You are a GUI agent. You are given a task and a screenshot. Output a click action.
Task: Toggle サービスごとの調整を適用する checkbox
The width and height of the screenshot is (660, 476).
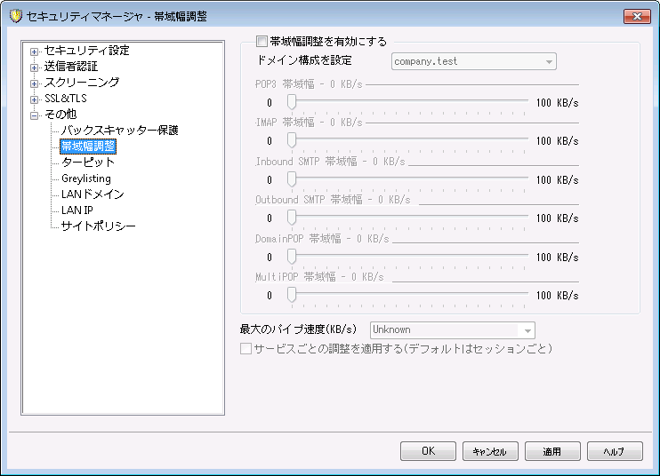(x=245, y=349)
